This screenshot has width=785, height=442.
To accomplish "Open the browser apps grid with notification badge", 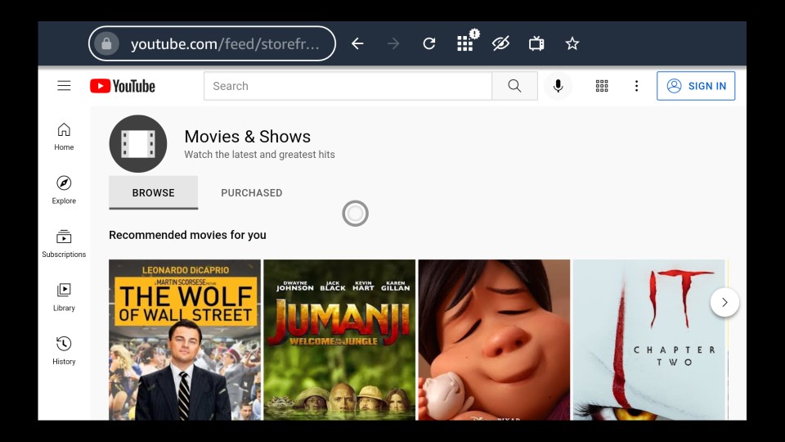I will coord(467,41).
